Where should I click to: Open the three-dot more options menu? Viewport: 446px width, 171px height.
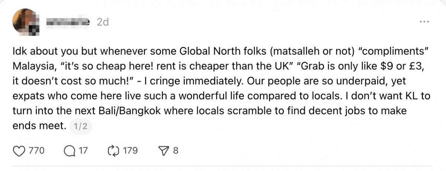pyautogui.click(x=424, y=22)
